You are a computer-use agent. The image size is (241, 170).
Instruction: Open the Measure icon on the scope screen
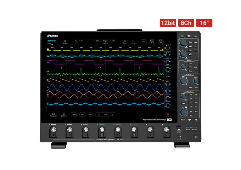point(65,41)
